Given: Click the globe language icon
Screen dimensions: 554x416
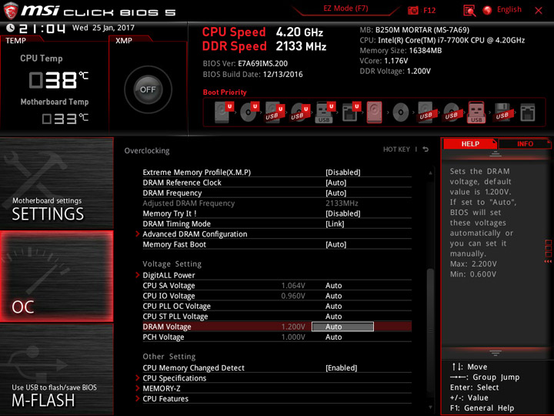Looking at the screenshot, I should 488,10.
